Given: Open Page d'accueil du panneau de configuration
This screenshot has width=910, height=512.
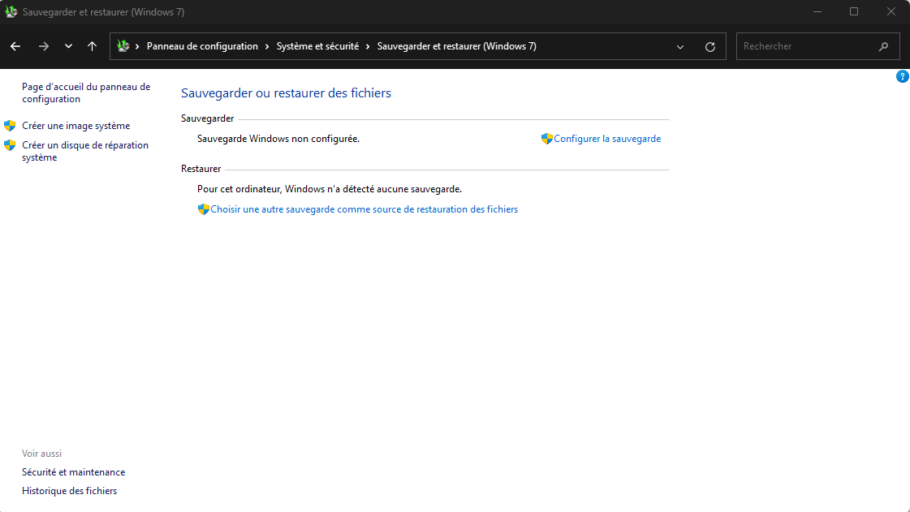Looking at the screenshot, I should tap(86, 93).
